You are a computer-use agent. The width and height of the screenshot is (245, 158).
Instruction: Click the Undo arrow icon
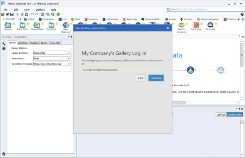point(32,14)
